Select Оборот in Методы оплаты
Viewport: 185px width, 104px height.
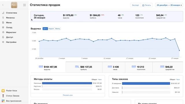94,79
